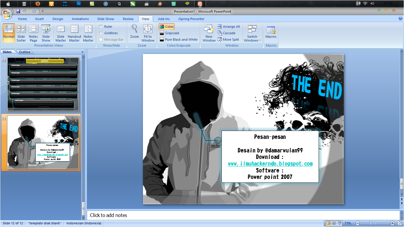The width and height of the screenshot is (404, 227).
Task: Select slide 12 thumbnail
Action: point(43,142)
